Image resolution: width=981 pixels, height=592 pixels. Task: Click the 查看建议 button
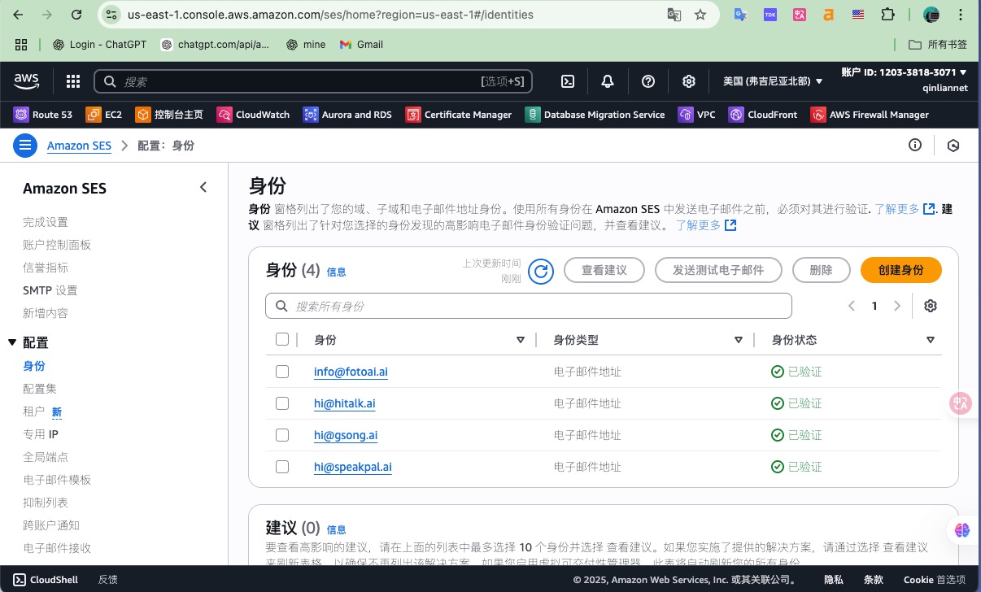click(604, 270)
